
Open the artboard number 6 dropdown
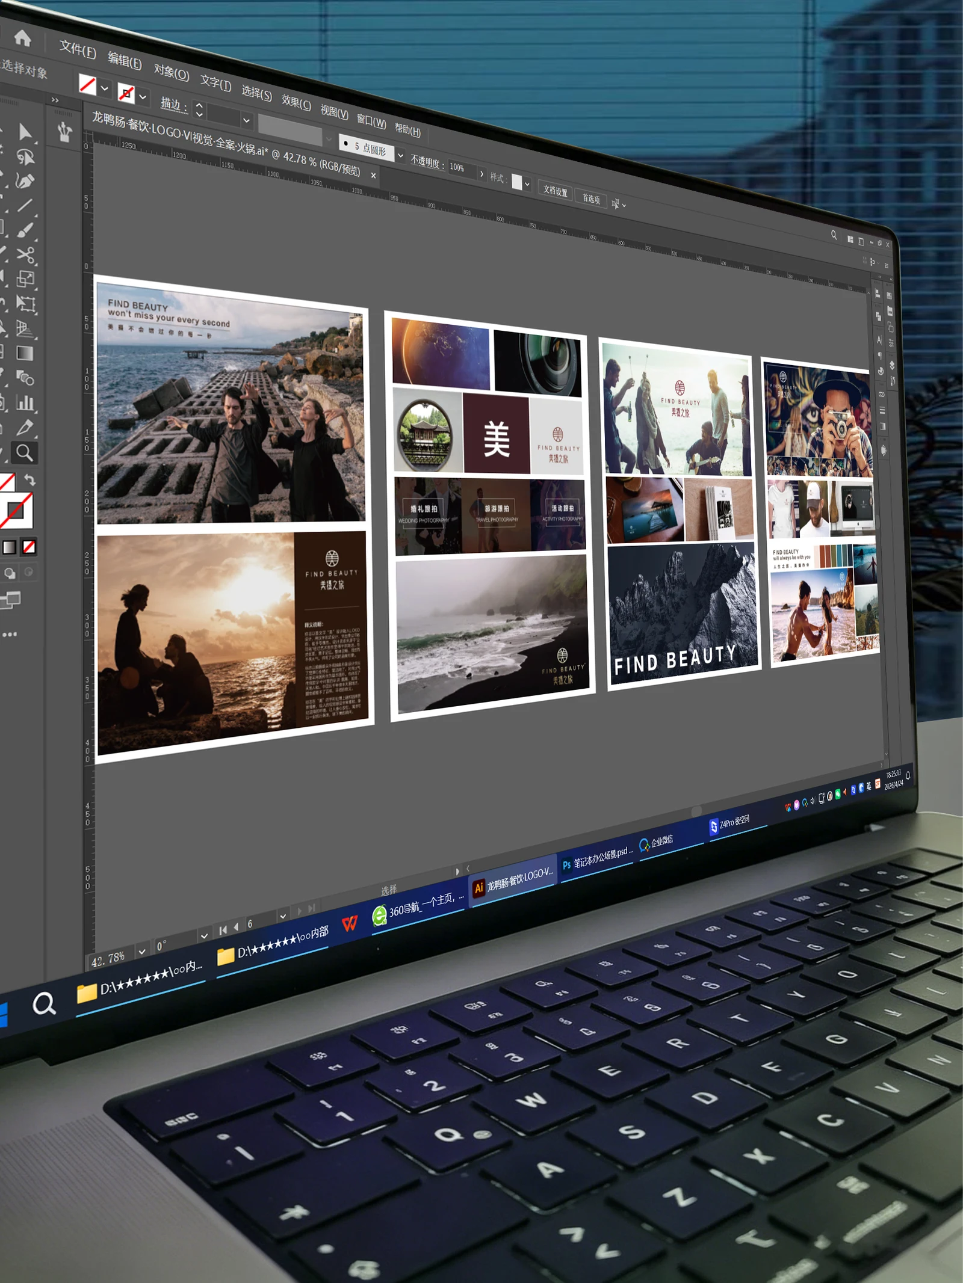(x=283, y=917)
